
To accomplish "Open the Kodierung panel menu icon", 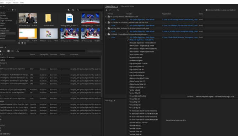I will coord(114,101).
